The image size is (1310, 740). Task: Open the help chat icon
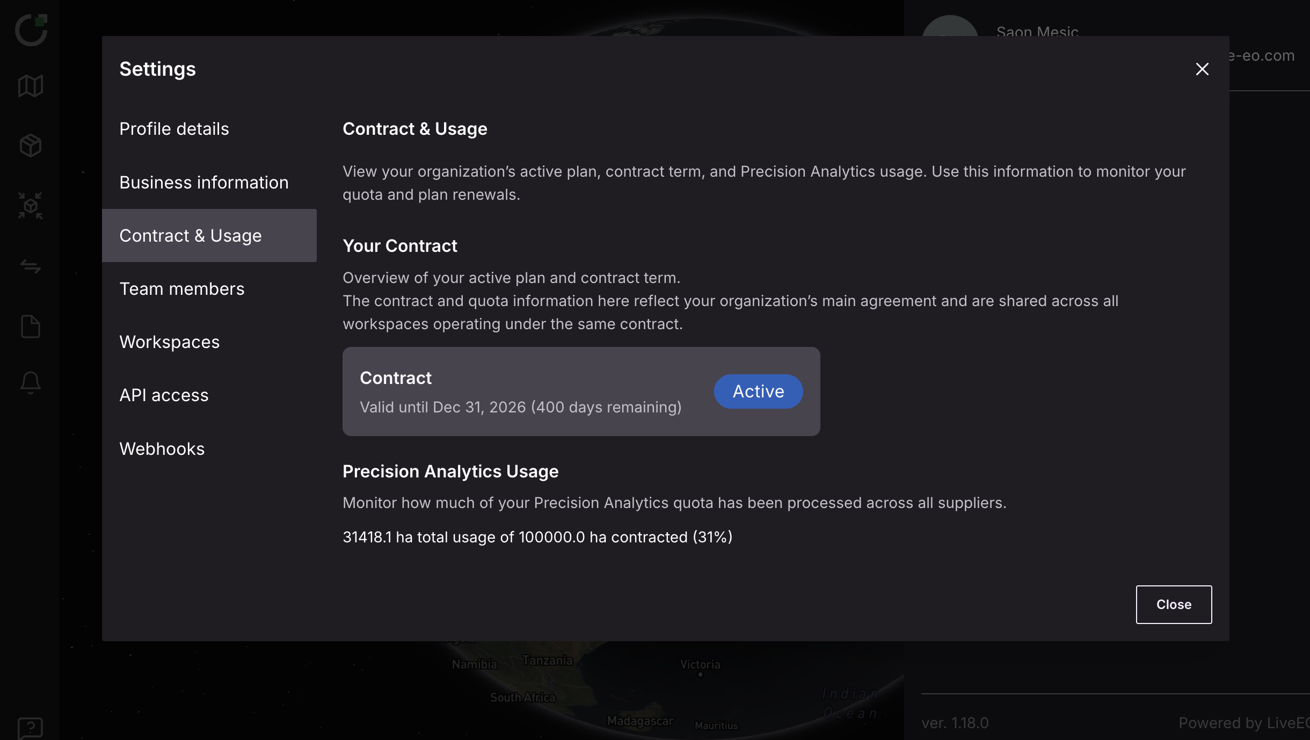(31, 728)
